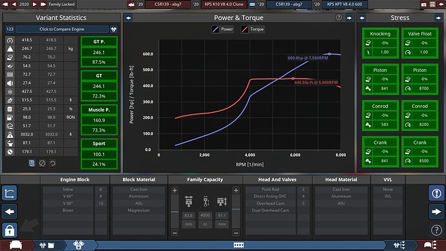Increase bore with plus button
Image resolution: width=446 pixels, height=251 pixels.
pyautogui.click(x=175, y=190)
